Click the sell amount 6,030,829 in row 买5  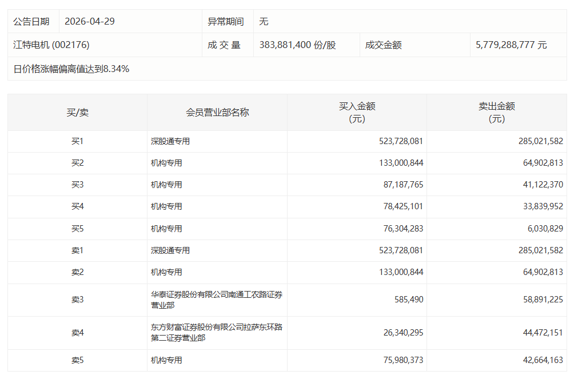[x=544, y=229]
